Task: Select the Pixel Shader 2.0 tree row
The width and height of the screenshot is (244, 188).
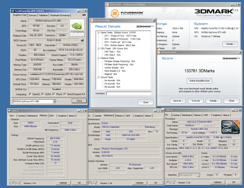Action: point(115,71)
